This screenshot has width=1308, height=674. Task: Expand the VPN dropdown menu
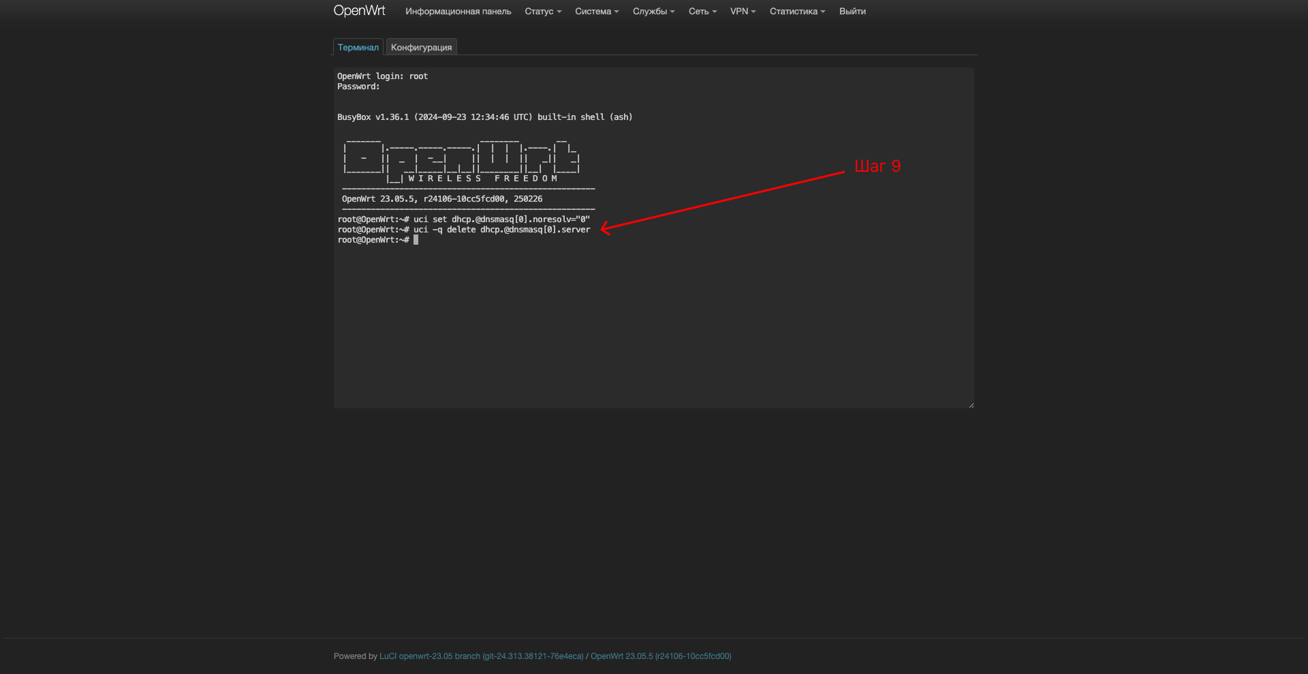(x=743, y=12)
